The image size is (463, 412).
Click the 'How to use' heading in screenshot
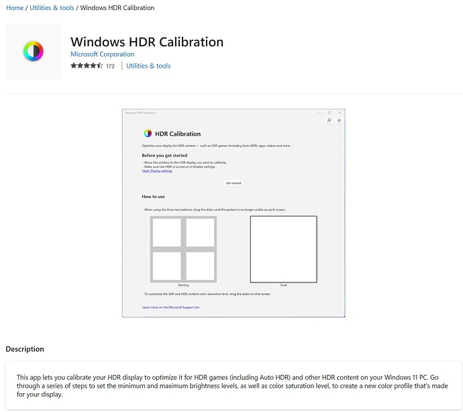tap(153, 197)
